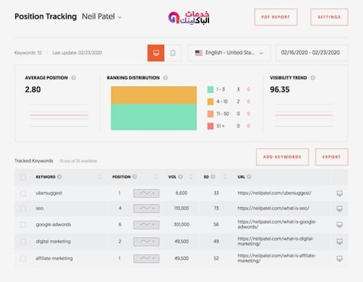
Task: Open the date range picker
Action: click(312, 53)
